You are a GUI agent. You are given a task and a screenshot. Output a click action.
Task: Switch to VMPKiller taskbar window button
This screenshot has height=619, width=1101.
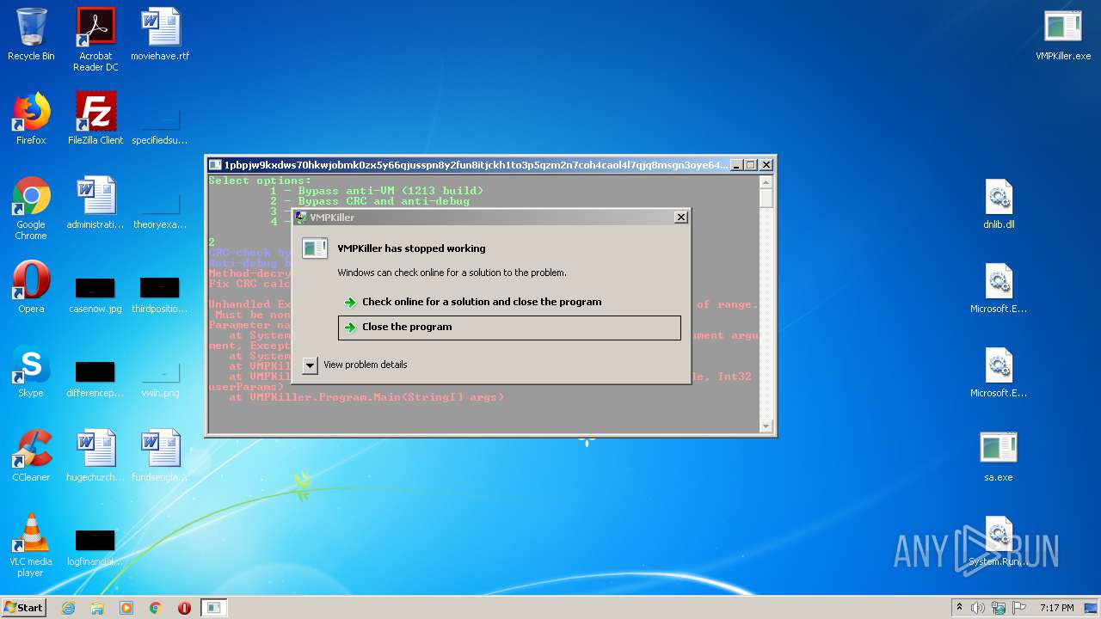214,608
